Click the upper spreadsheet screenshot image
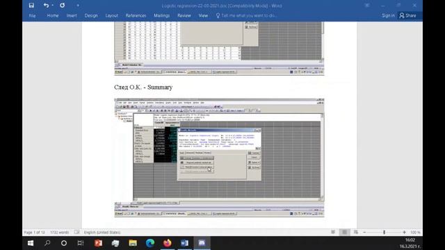The width and height of the screenshot is (445, 250). tap(219, 49)
